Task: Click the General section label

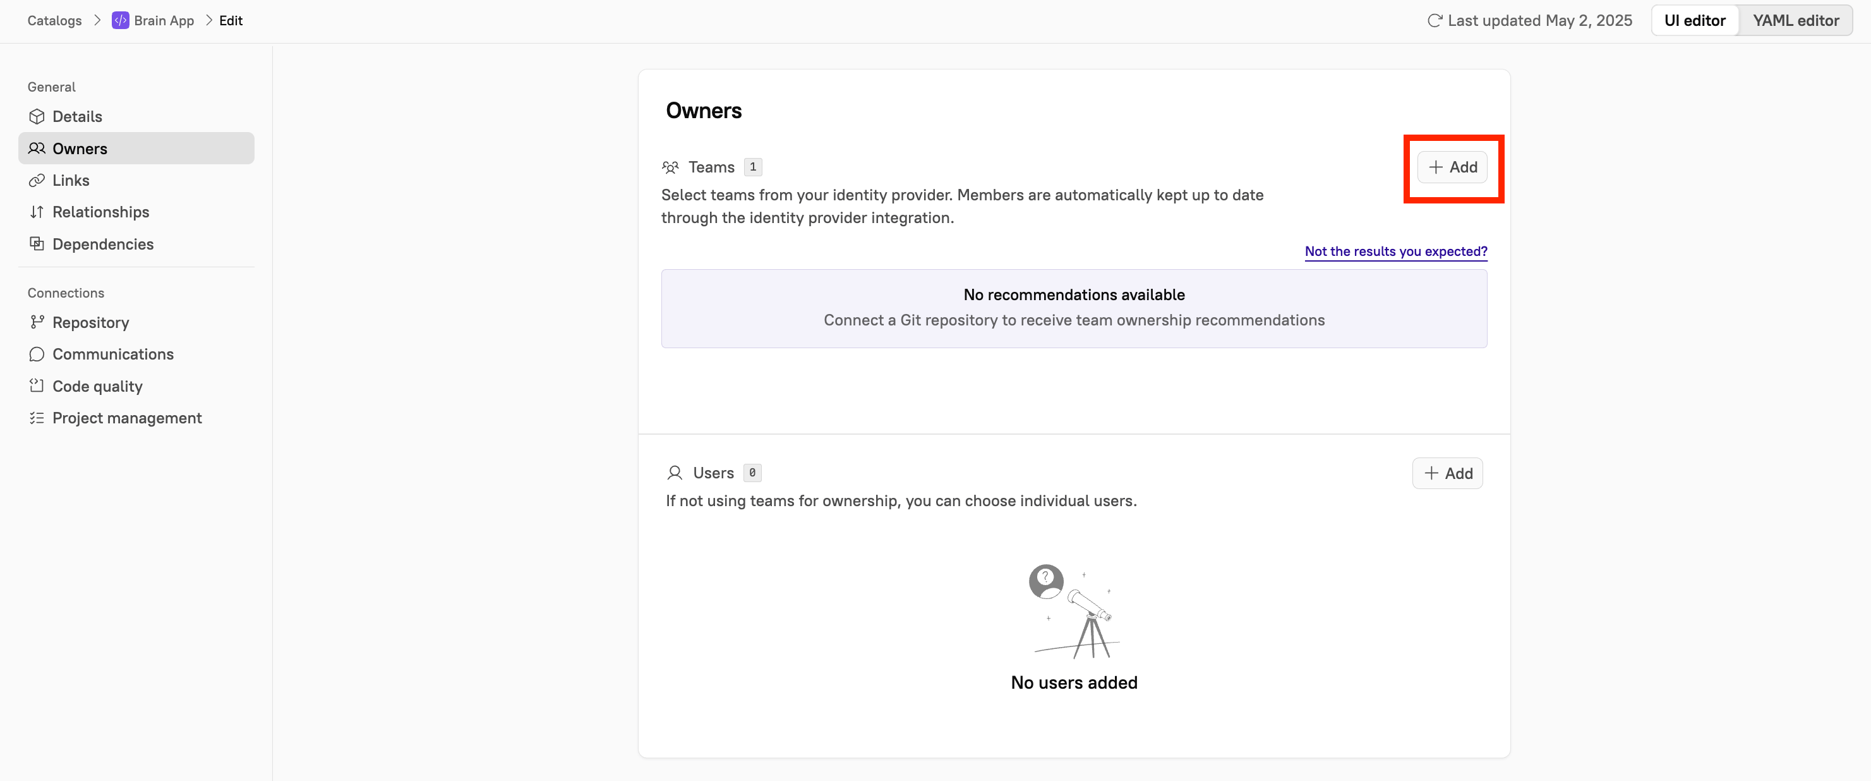Action: pyautogui.click(x=52, y=87)
